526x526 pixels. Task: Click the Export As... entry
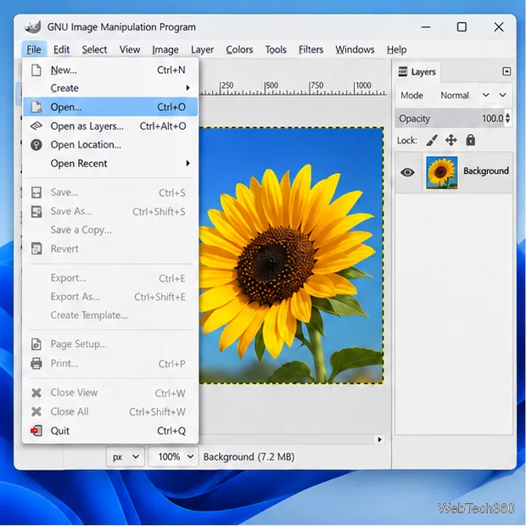click(x=110, y=297)
